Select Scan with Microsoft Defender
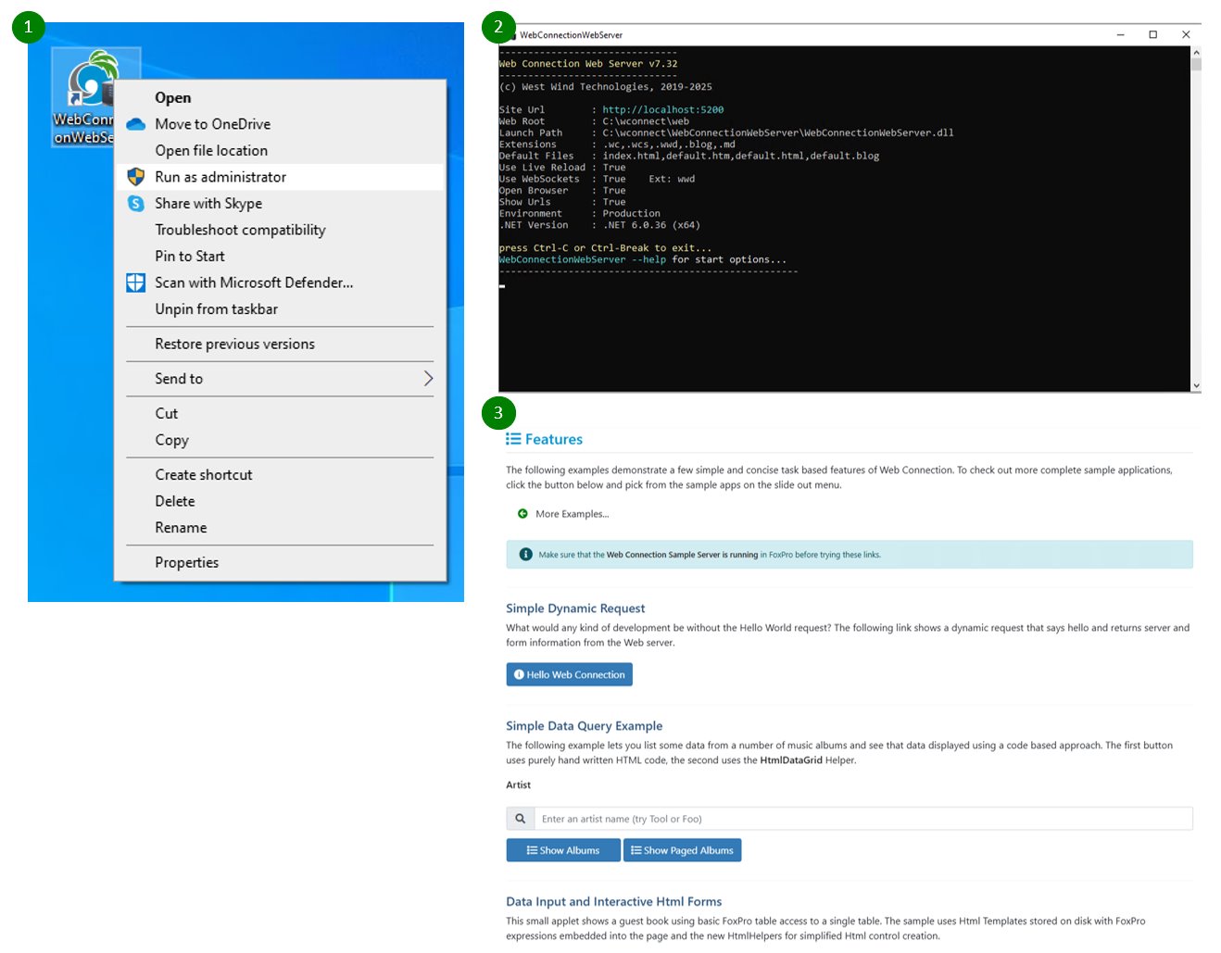Screen dimensions: 1221x953 coord(279,282)
